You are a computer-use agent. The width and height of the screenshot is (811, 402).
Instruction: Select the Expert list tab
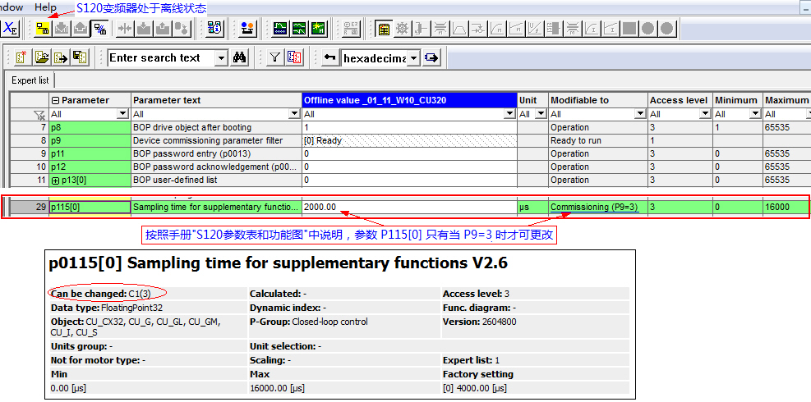pyautogui.click(x=30, y=80)
